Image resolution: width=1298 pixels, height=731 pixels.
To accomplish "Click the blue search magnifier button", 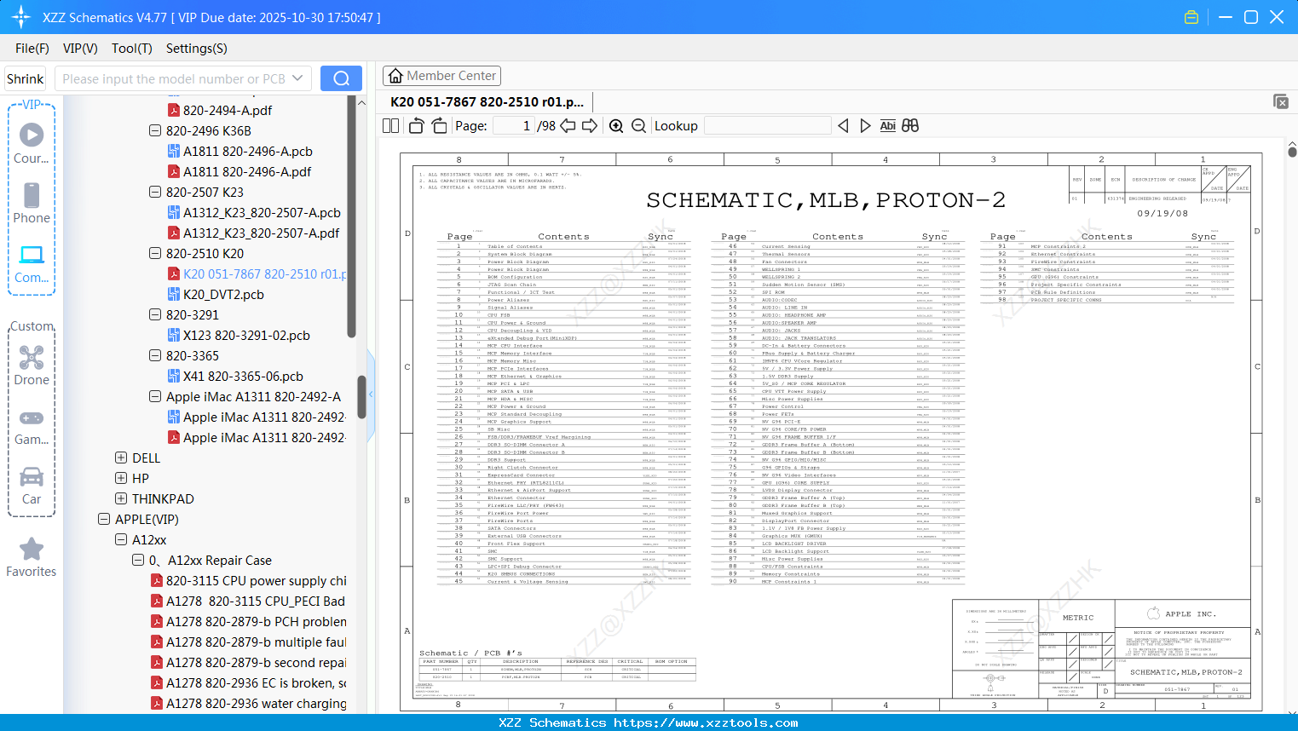I will click(x=341, y=78).
